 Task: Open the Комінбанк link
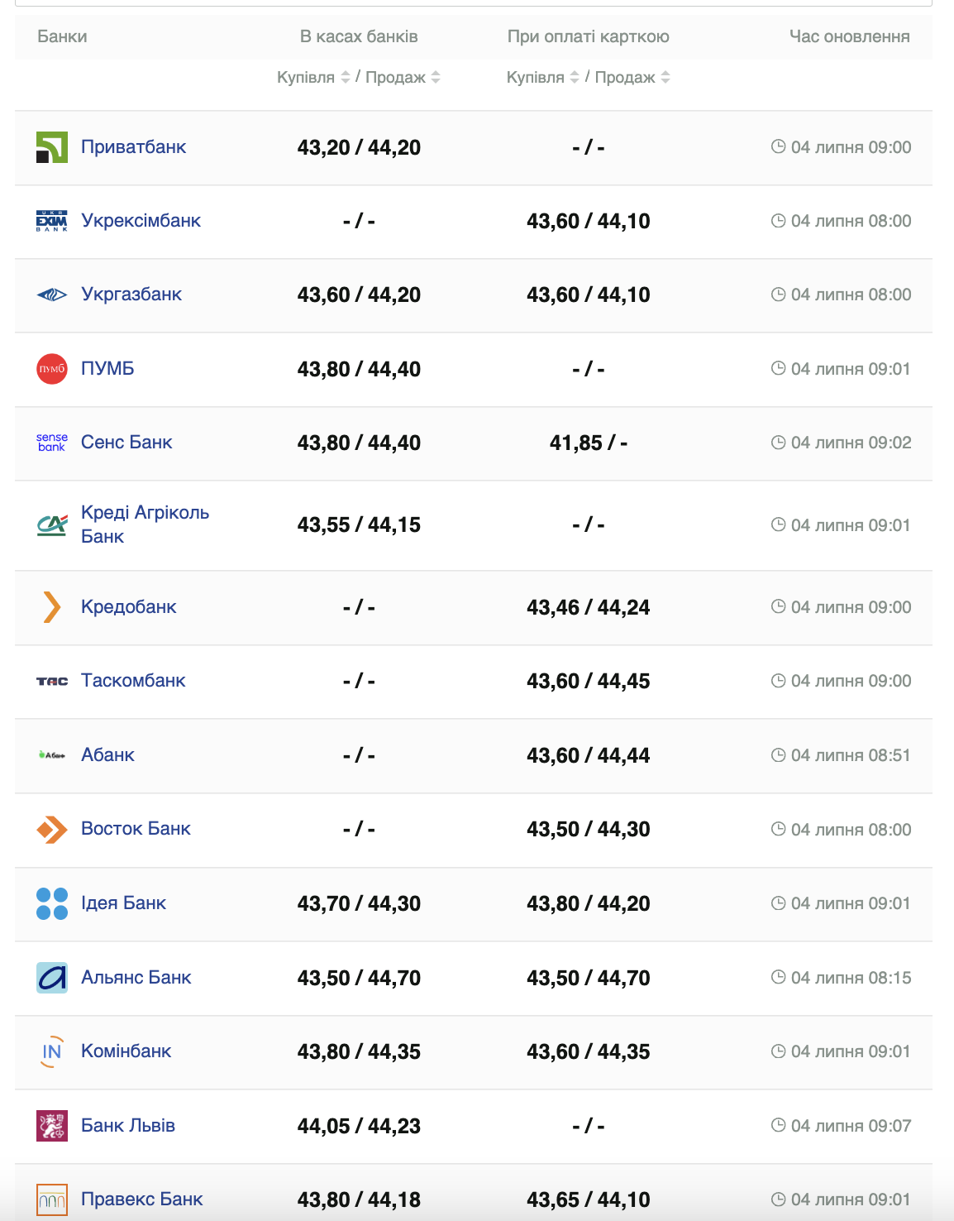click(x=126, y=1051)
